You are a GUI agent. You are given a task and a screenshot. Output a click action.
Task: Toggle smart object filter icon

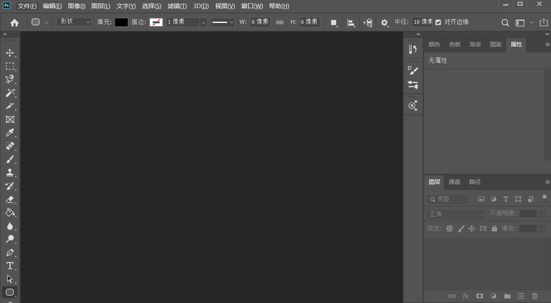(531, 199)
